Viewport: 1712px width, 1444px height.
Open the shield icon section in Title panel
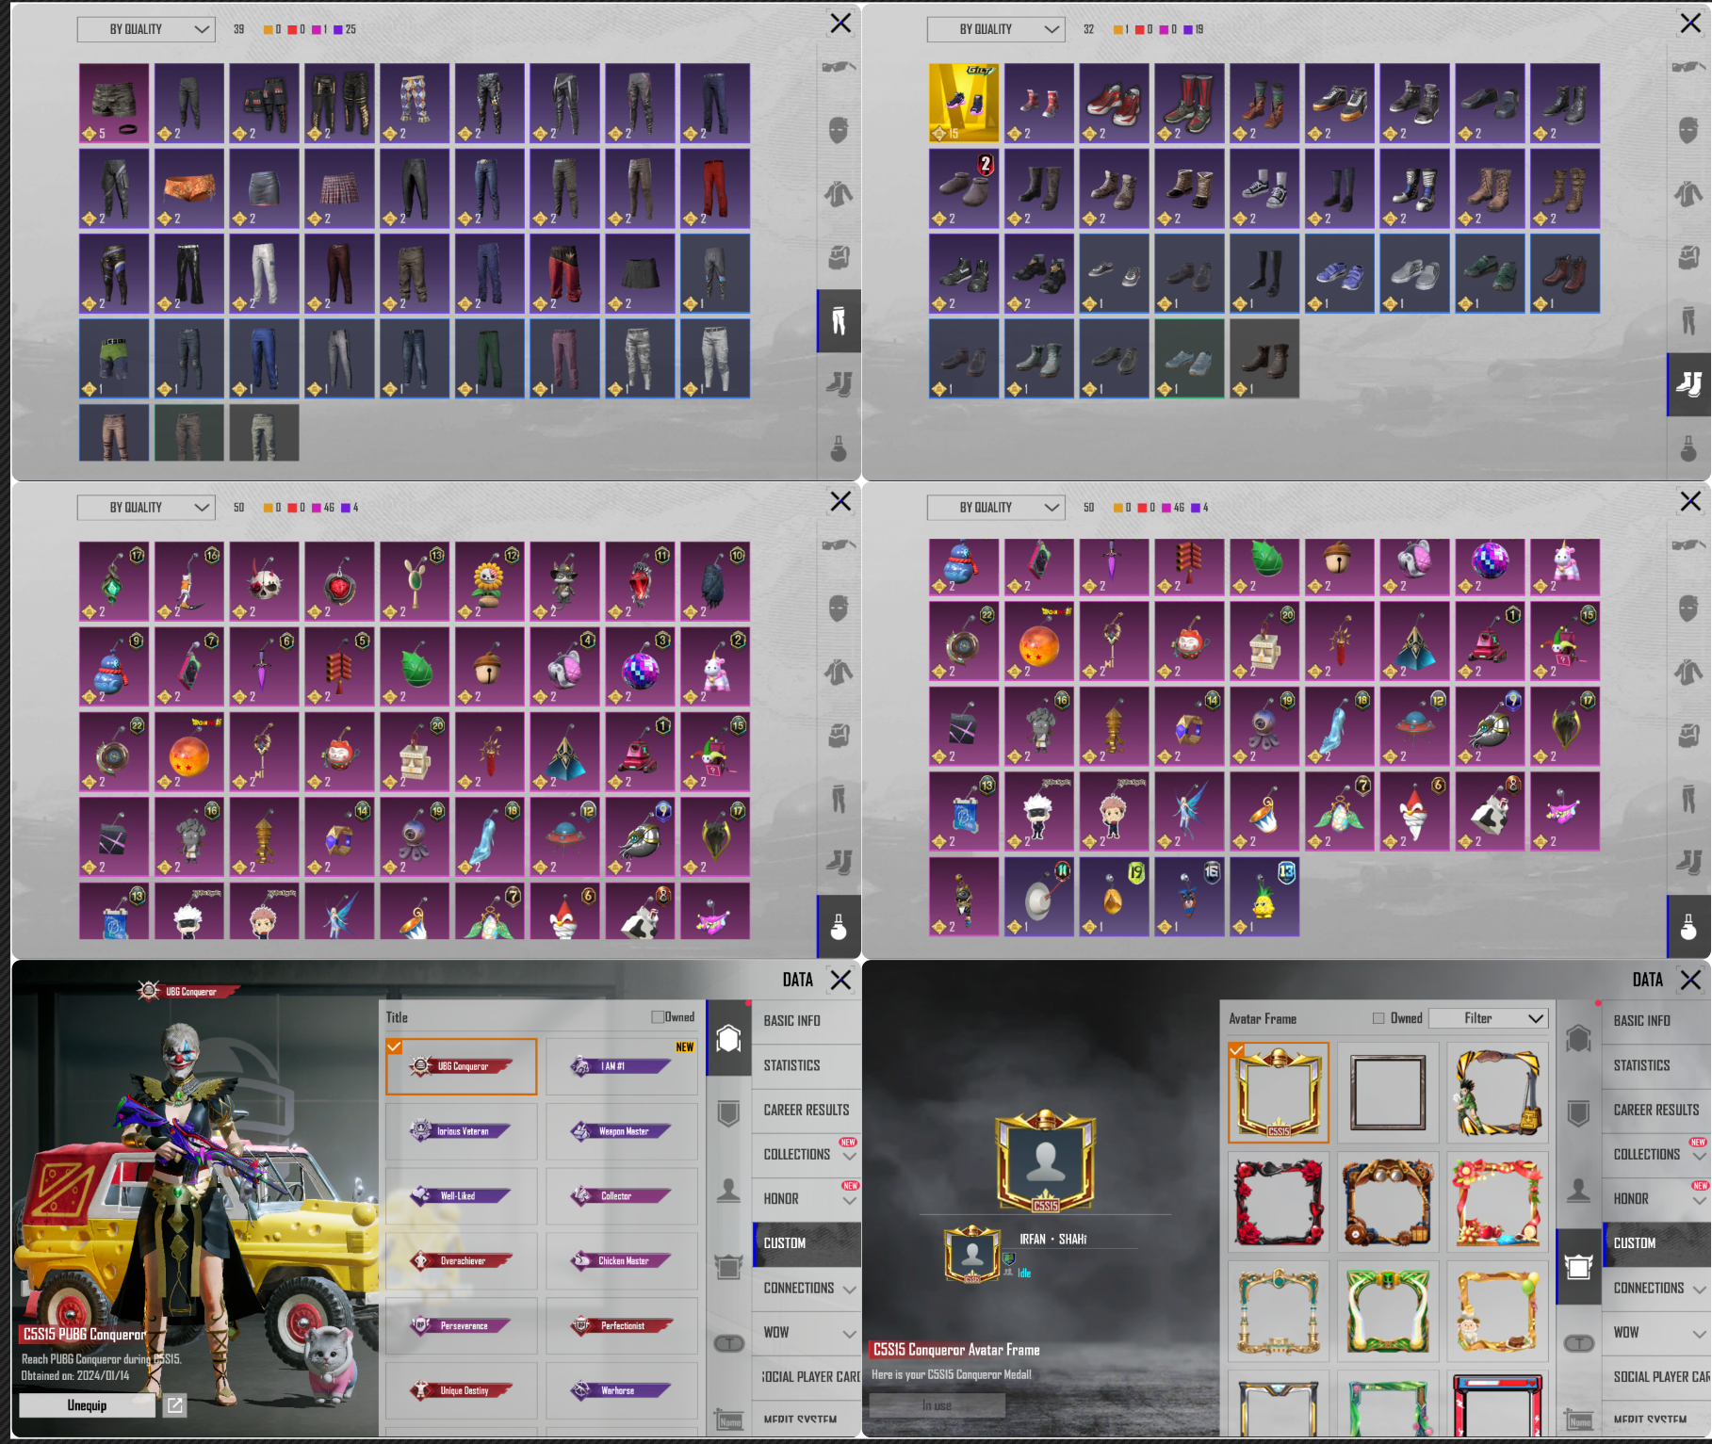click(729, 1113)
